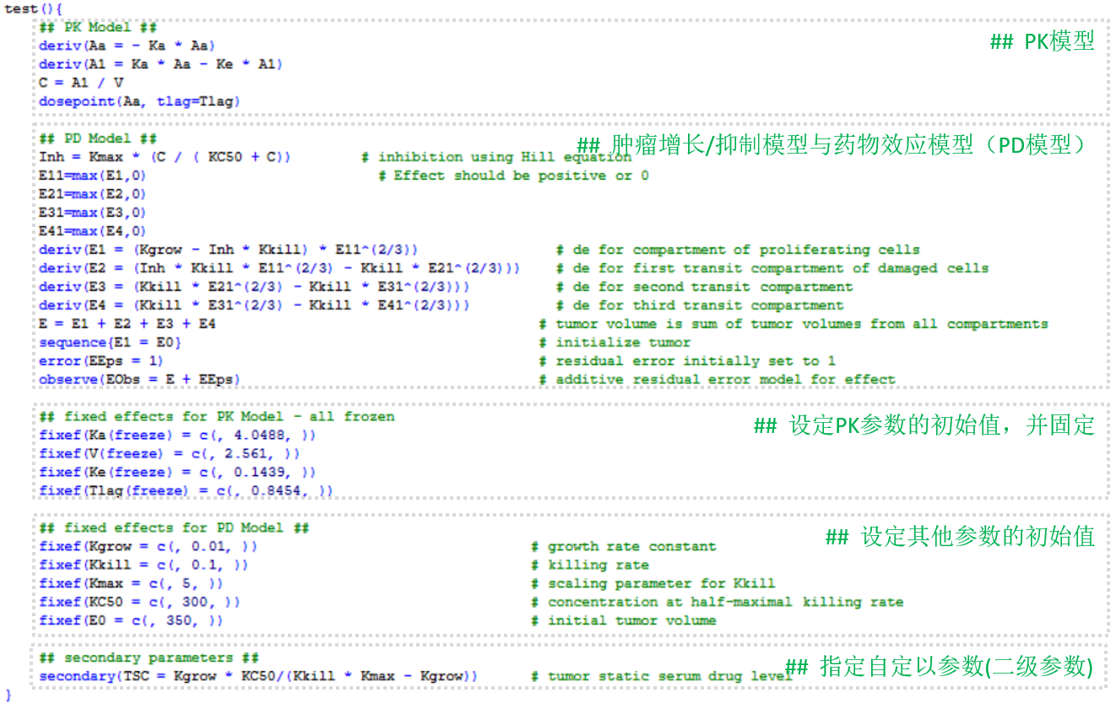Viewport: 1116px width, 709px height.
Task: Click the secondary(TSC = ...) formula line
Action: [x=257, y=677]
